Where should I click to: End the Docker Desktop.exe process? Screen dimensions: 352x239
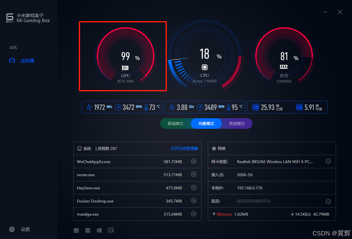point(194,201)
